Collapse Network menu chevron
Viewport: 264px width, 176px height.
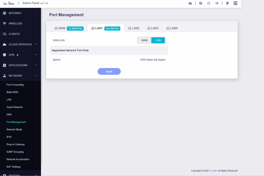[x=36, y=76]
